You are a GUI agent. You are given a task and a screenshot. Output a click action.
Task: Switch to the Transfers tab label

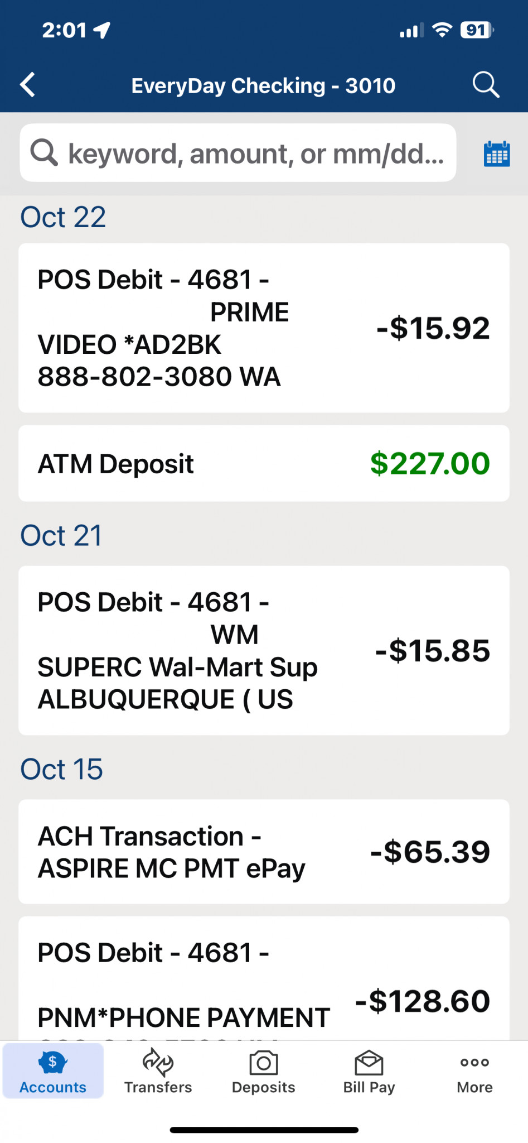coord(158,1087)
